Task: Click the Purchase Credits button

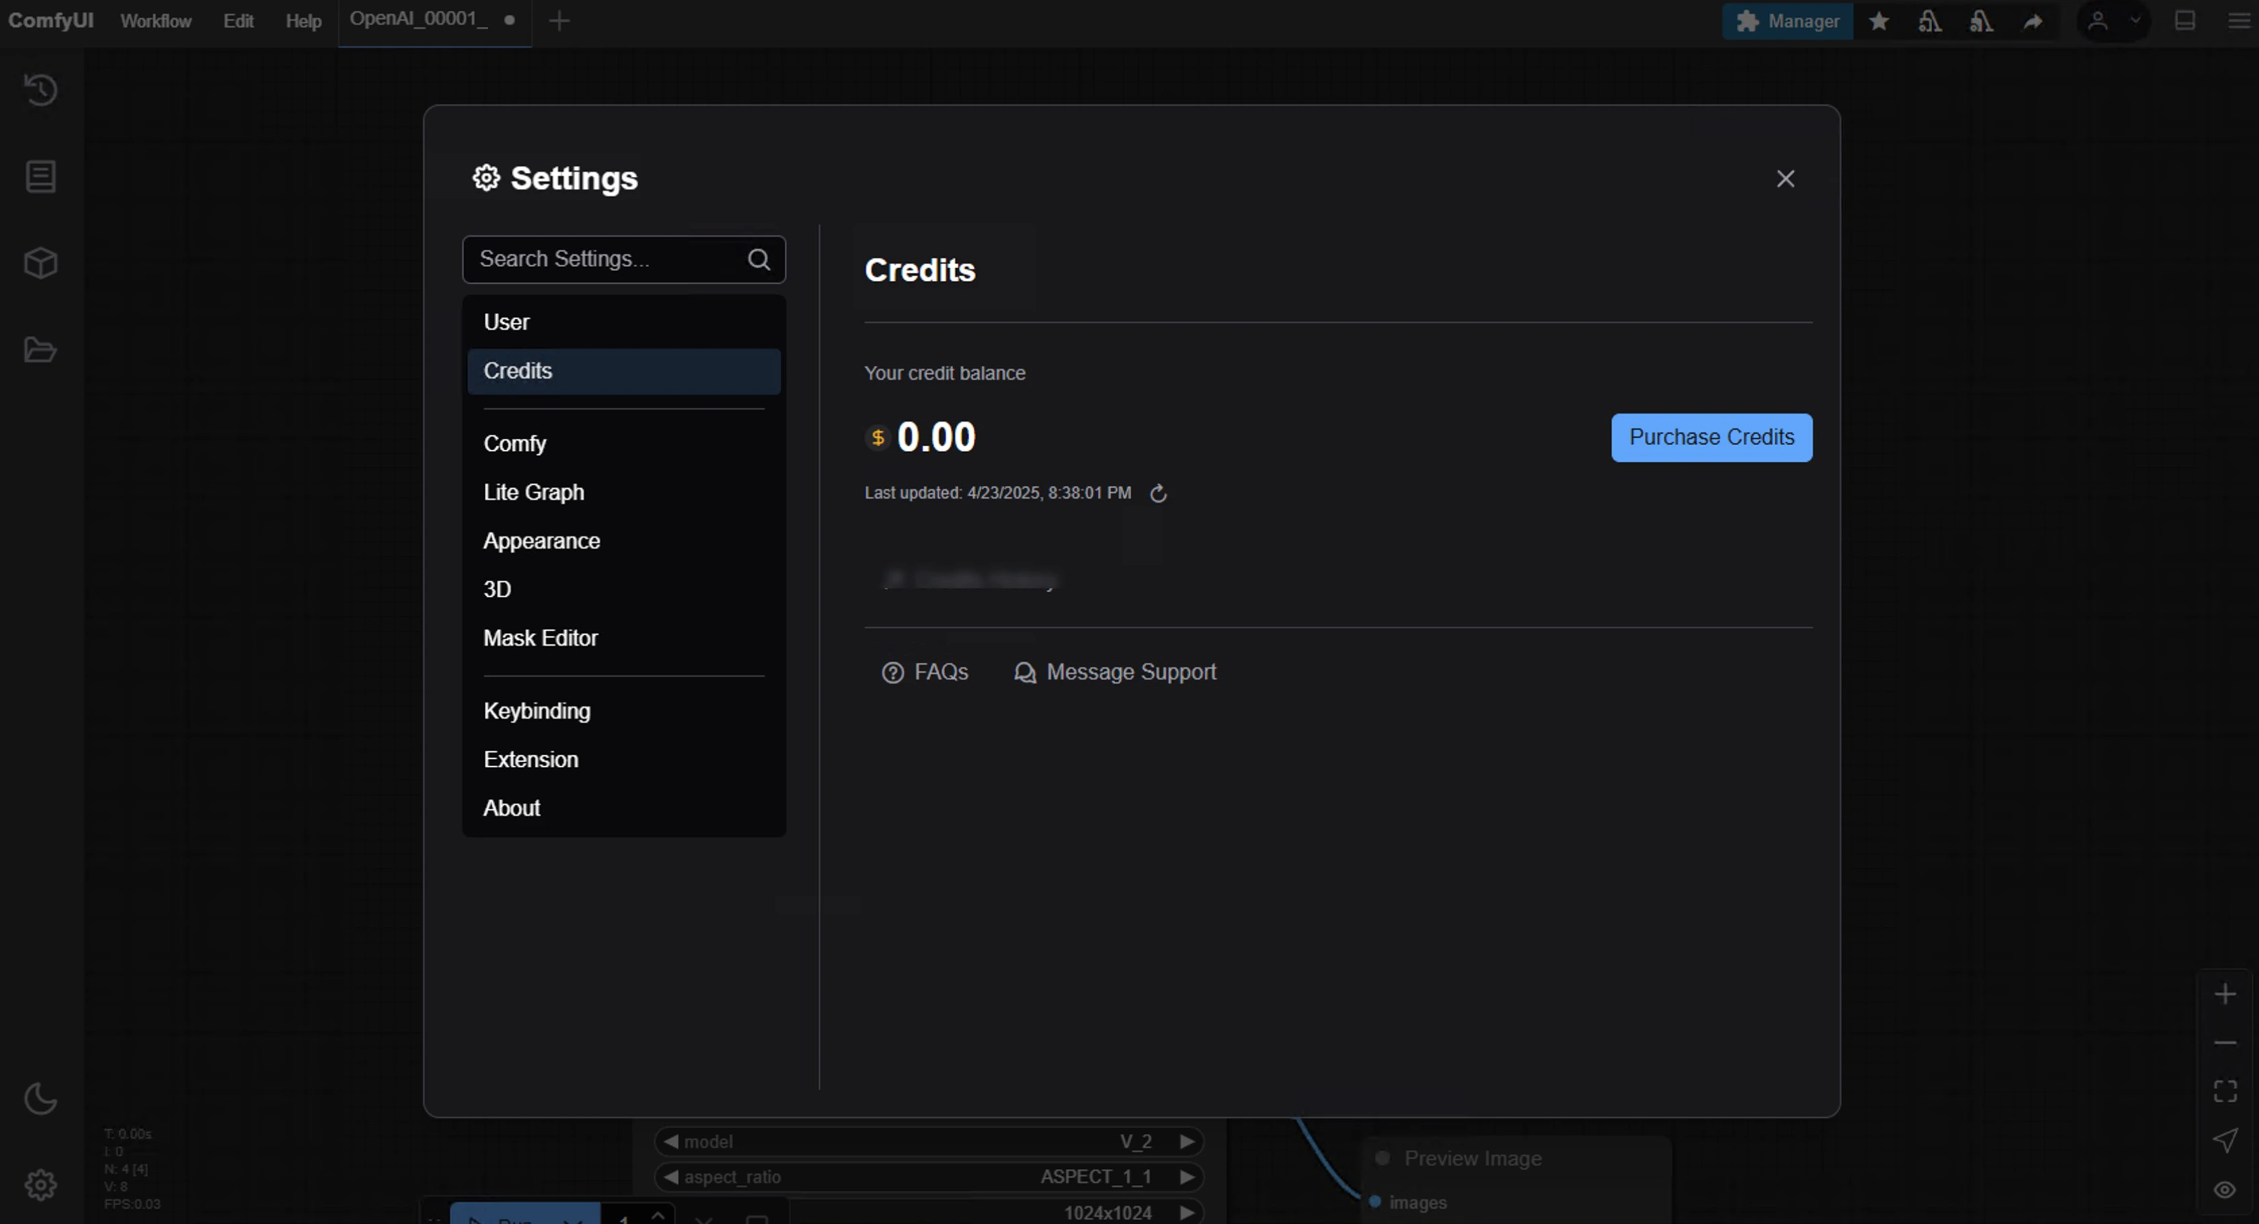Action: click(x=1711, y=436)
